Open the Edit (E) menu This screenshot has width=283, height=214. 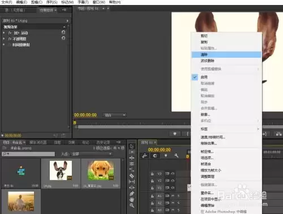[22, 2]
